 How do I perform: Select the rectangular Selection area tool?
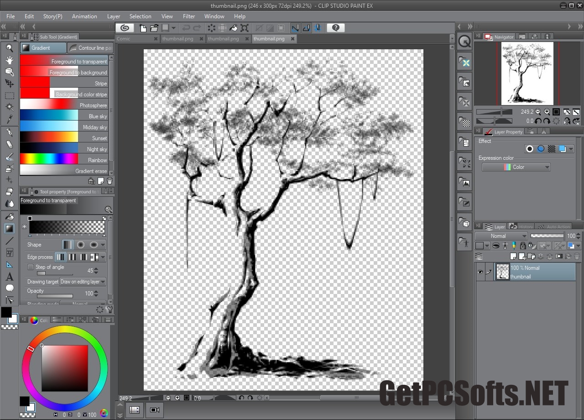(x=9, y=95)
